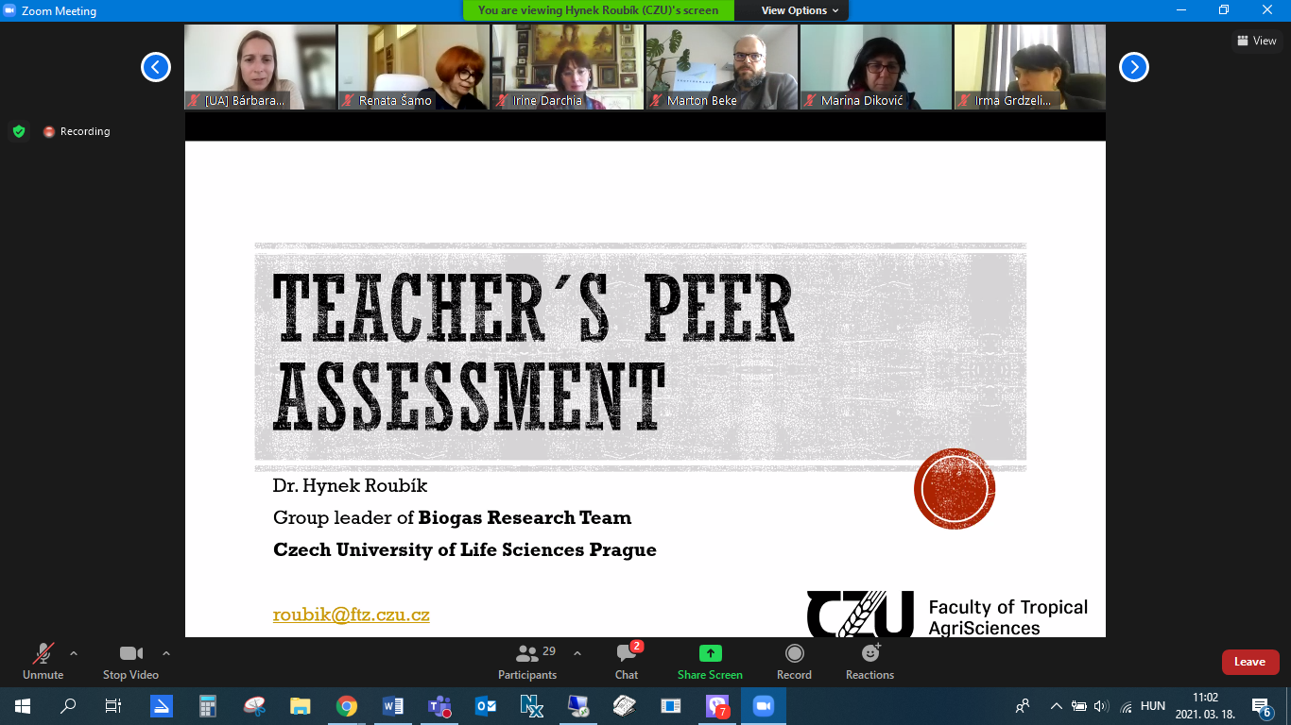Open the Reactions menu
1291x725 pixels.
pos(869,661)
